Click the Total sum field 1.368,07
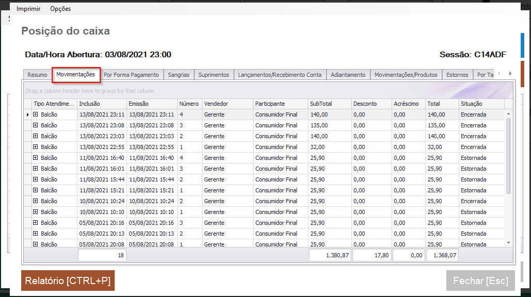This screenshot has width=531, height=297. point(442,255)
